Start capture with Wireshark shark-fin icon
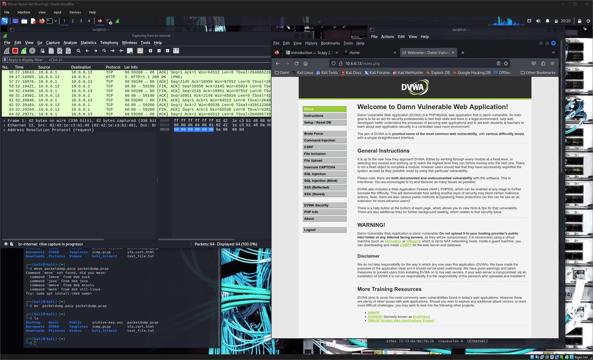The width and height of the screenshot is (593, 360). coord(6,50)
